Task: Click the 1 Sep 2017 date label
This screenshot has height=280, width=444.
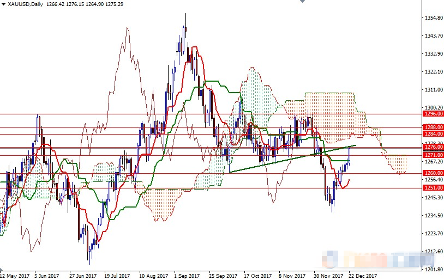Action: point(186,276)
